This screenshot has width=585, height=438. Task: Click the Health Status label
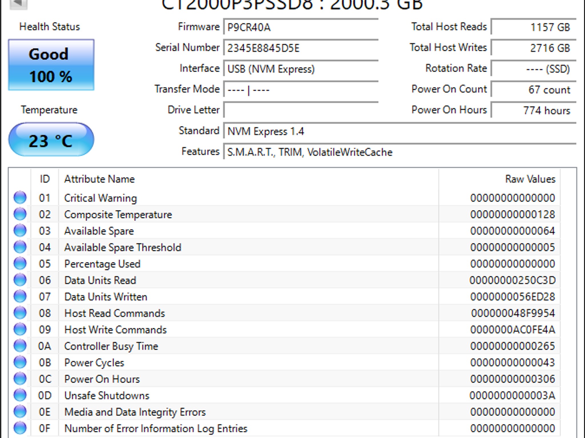click(49, 27)
